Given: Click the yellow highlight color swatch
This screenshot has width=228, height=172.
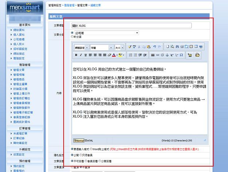Looking at the screenshot, I should 120,55.
